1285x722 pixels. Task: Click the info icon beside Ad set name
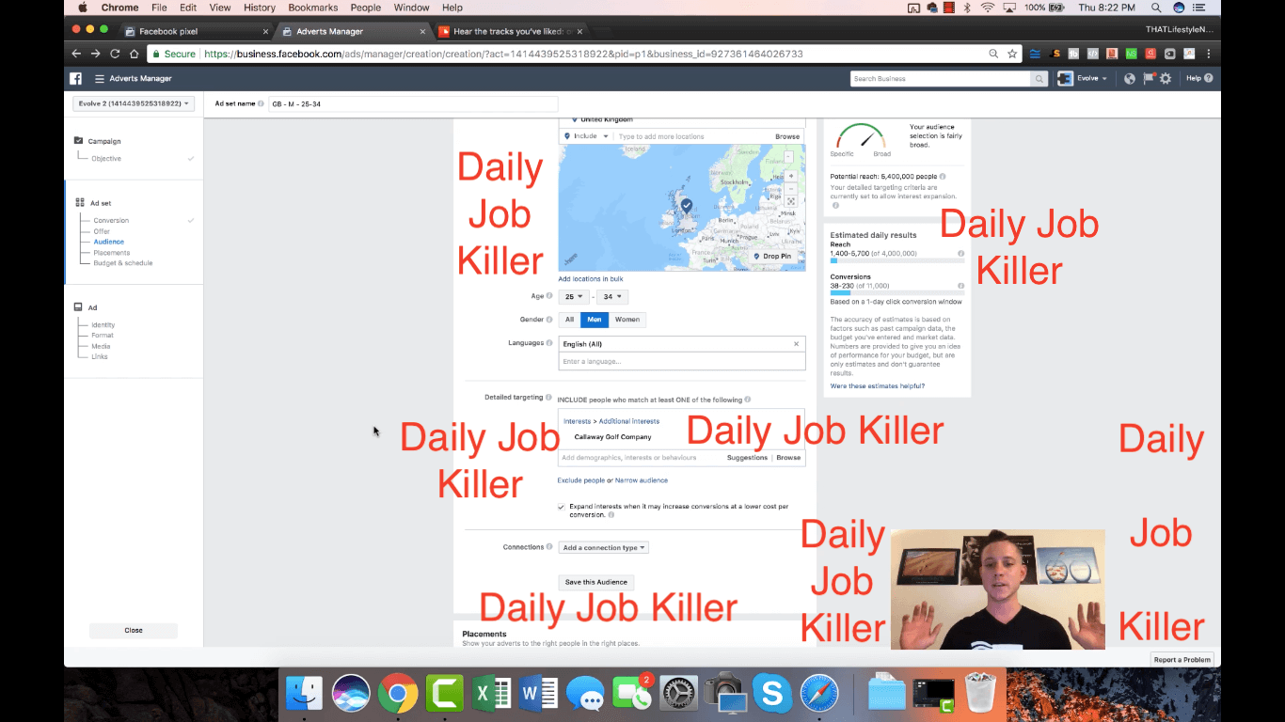[261, 103]
